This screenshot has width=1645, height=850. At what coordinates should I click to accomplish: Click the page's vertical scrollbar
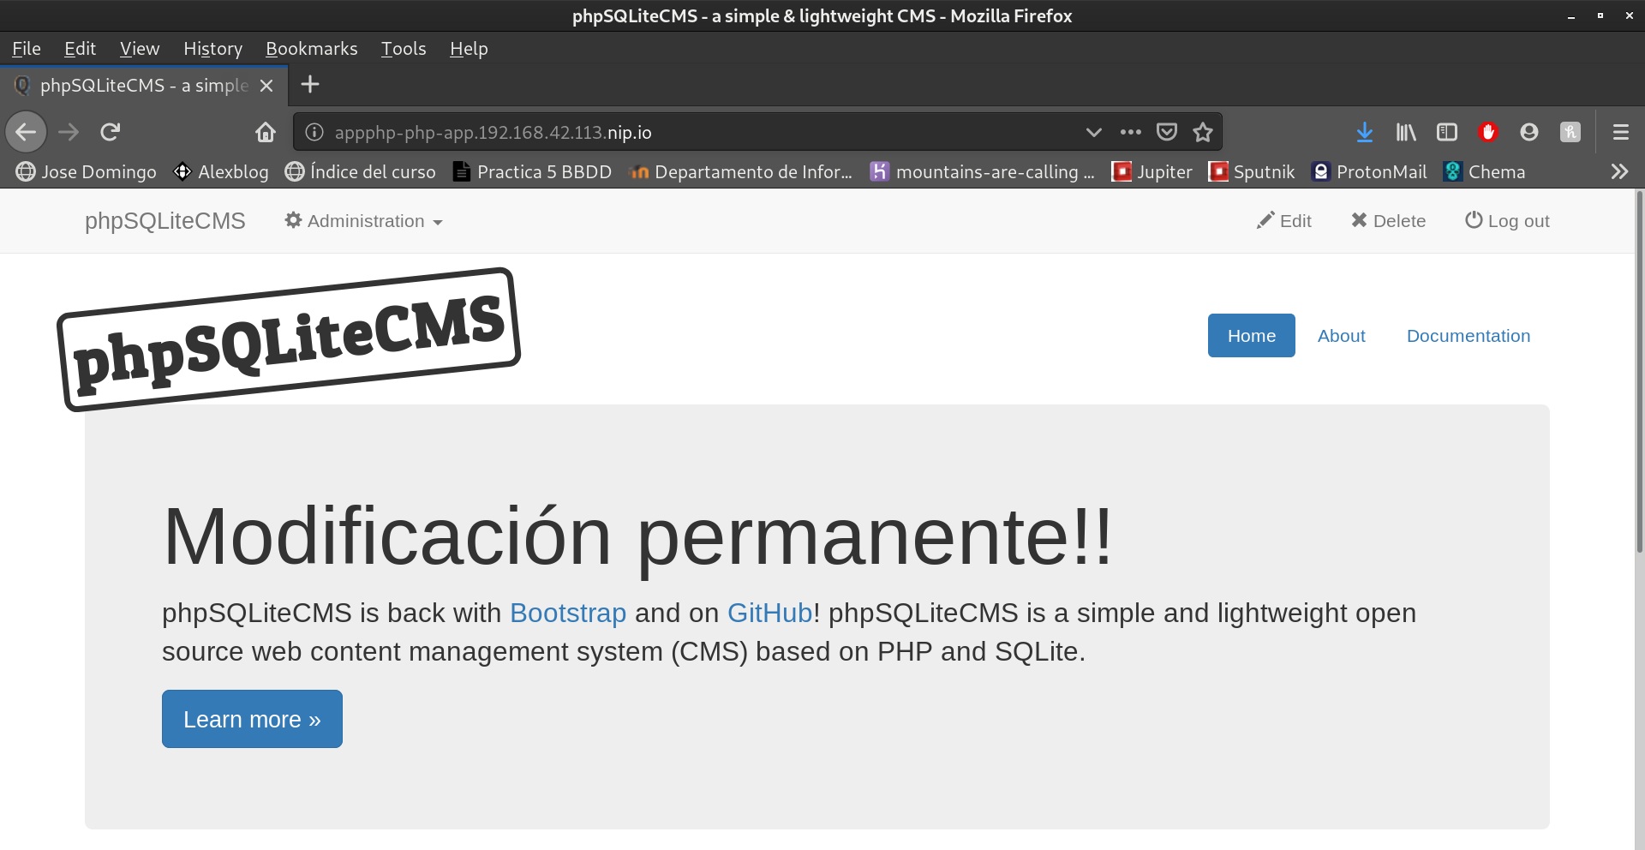click(x=1639, y=373)
